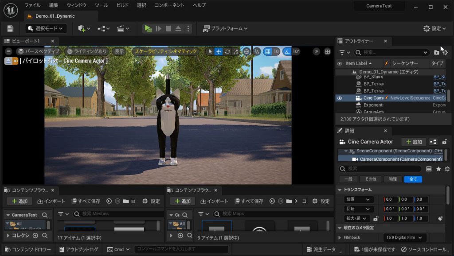Open viewport hamburger options menu
The height and width of the screenshot is (256, 454).
pos(9,51)
